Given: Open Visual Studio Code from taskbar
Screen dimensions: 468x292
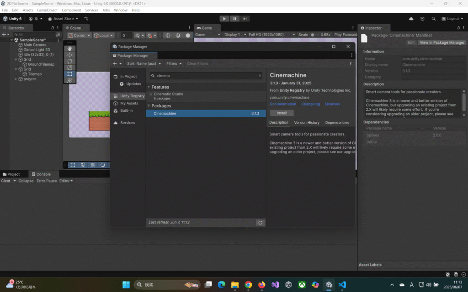Looking at the screenshot, I should point(342,285).
